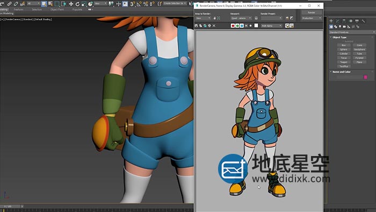
Task: Click the Print Image icon
Action: click(209, 26)
